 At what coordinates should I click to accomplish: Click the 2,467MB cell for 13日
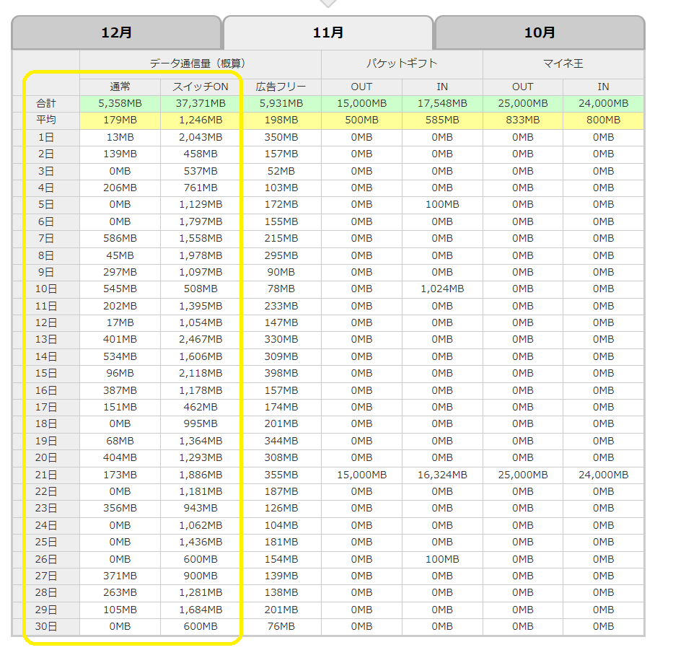(x=201, y=340)
